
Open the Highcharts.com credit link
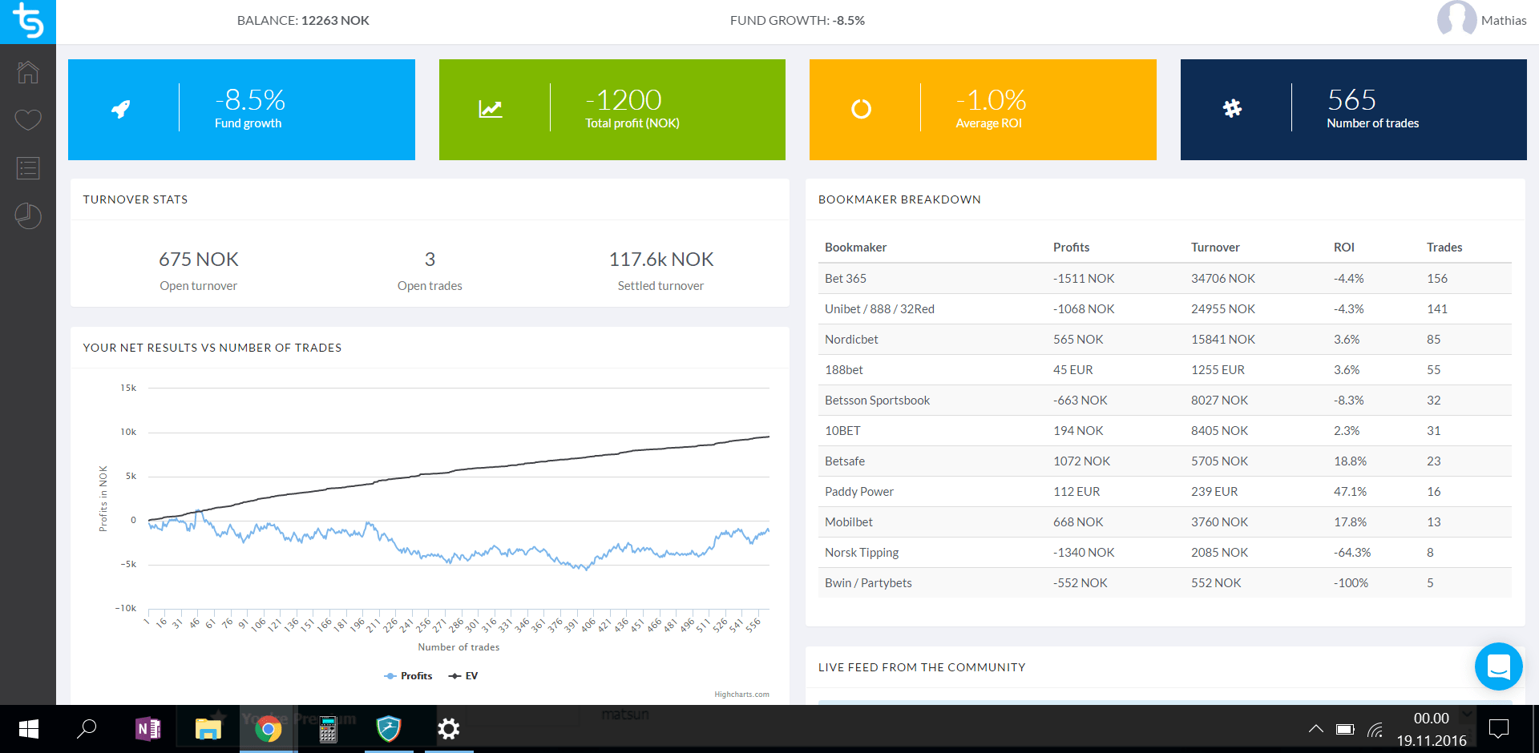[x=741, y=695]
